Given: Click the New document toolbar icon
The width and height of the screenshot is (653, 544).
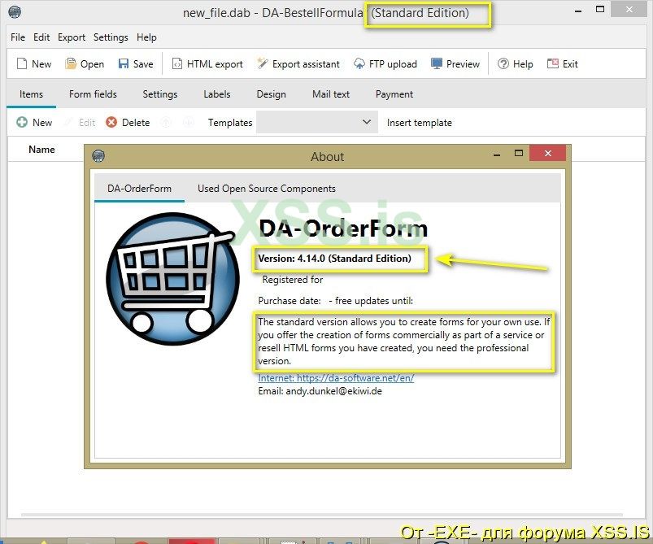Looking at the screenshot, I should [x=22, y=63].
